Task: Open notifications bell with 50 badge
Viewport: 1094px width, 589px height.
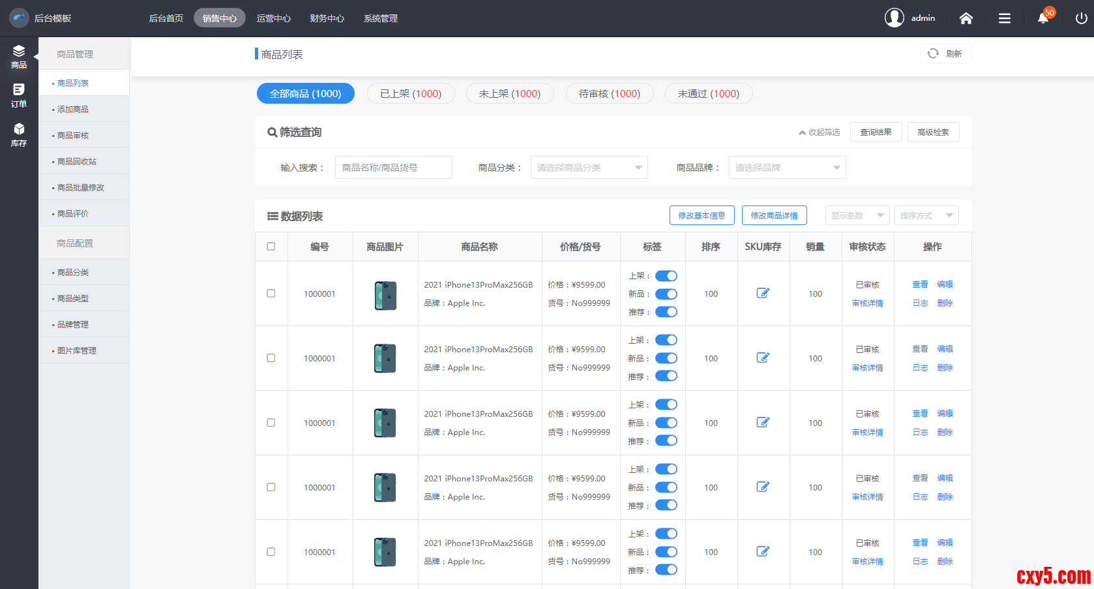Action: [x=1043, y=18]
